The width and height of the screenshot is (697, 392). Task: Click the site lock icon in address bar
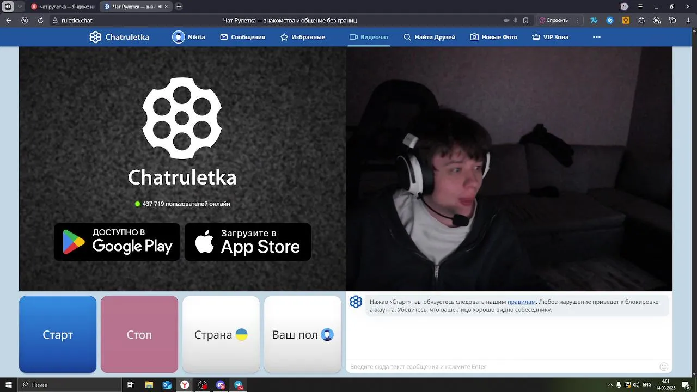pos(54,20)
